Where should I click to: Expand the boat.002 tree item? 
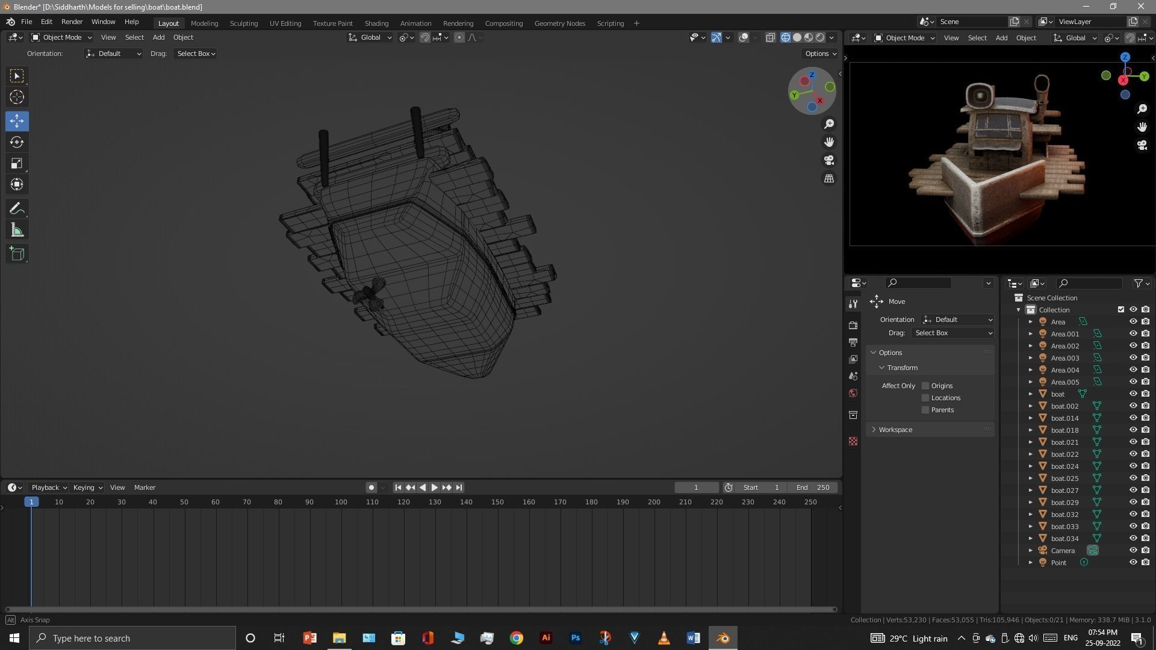(1030, 406)
